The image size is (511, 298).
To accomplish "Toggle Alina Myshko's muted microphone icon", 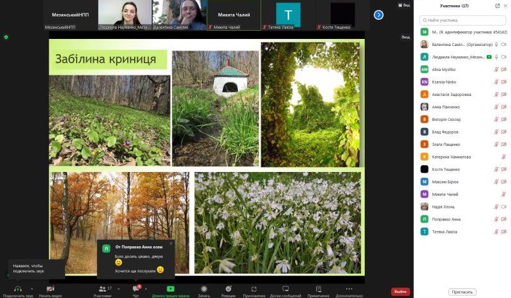I will pos(496,69).
